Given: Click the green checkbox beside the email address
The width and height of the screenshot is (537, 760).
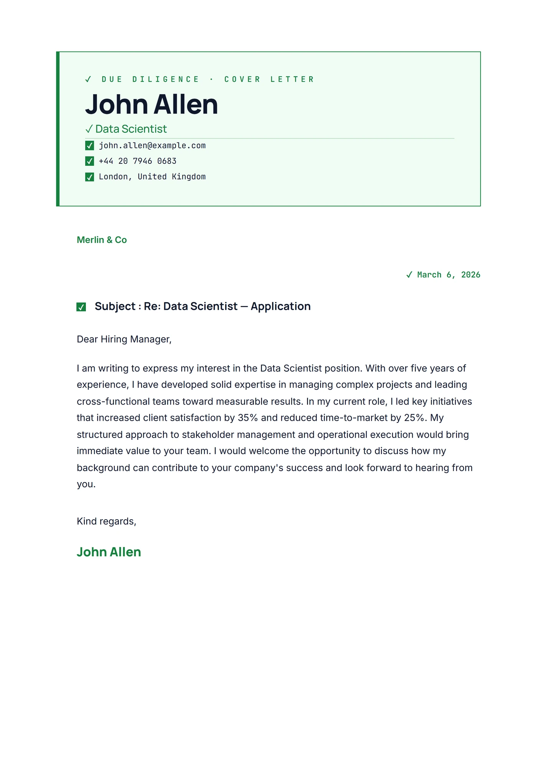Looking at the screenshot, I should 89,146.
